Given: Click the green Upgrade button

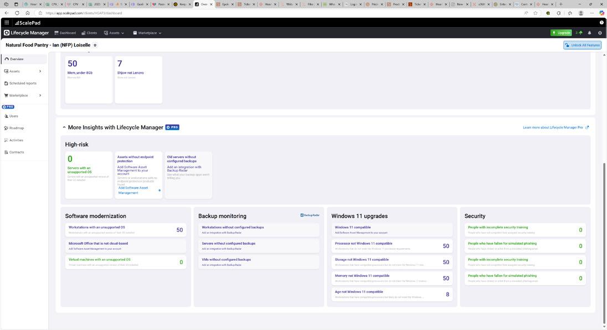Looking at the screenshot, I should 561,33.
